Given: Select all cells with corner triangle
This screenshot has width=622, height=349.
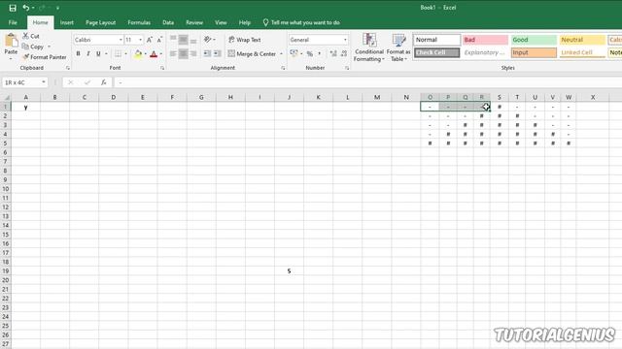Looking at the screenshot, I should (x=6, y=97).
